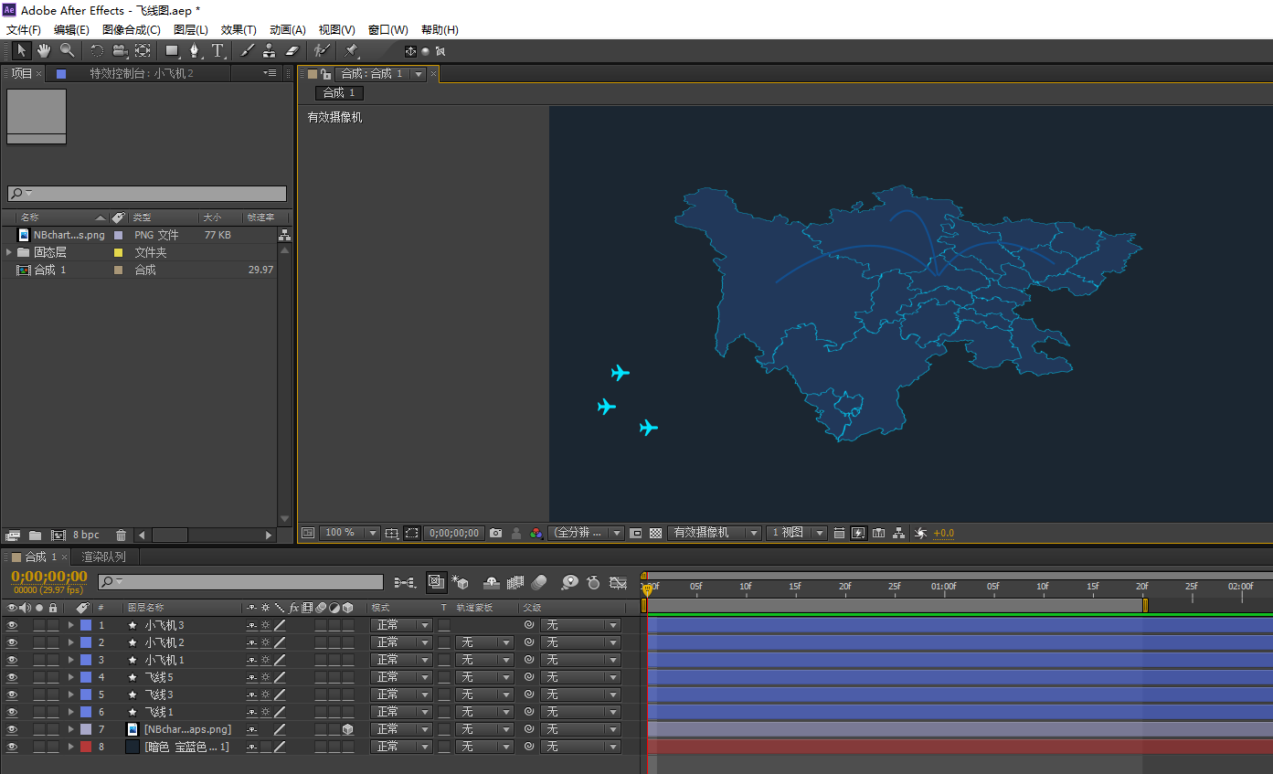This screenshot has height=774, width=1273.
Task: Switch to the 渲染队列 tab
Action: click(x=103, y=557)
